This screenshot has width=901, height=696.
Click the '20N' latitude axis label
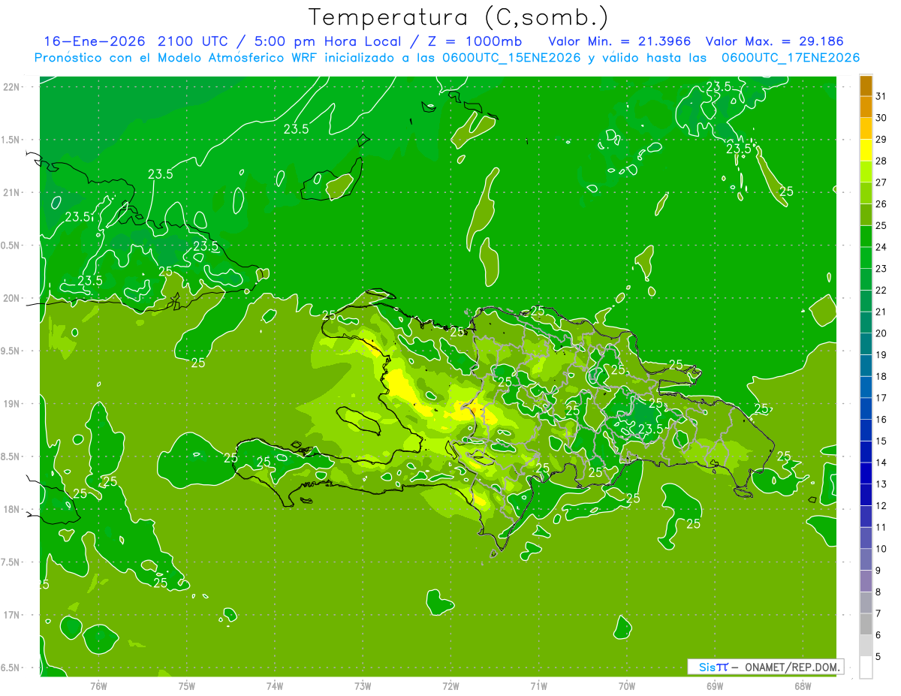click(x=12, y=298)
